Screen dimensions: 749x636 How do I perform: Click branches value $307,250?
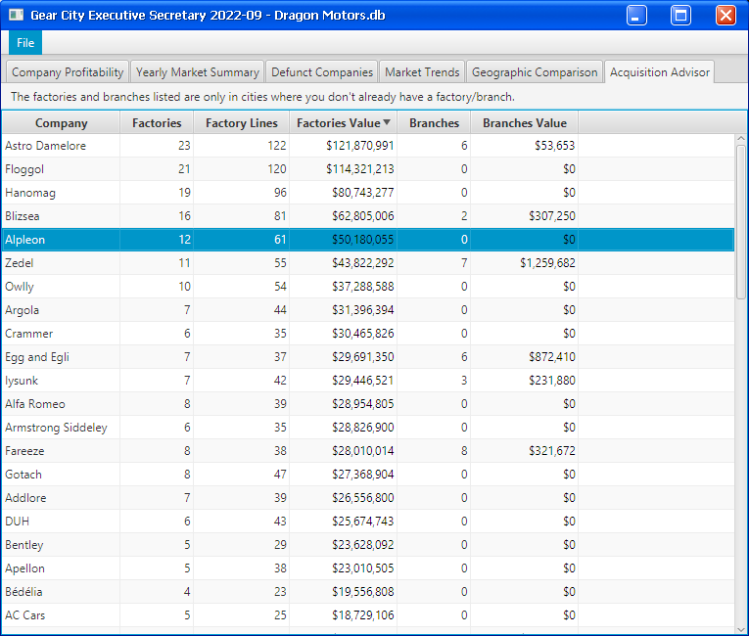point(552,216)
